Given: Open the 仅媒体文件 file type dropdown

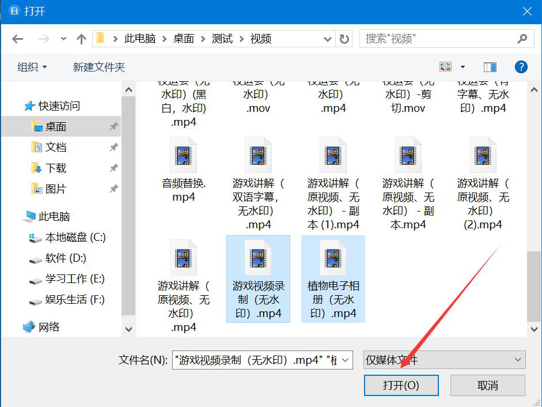Looking at the screenshot, I should coord(444,360).
